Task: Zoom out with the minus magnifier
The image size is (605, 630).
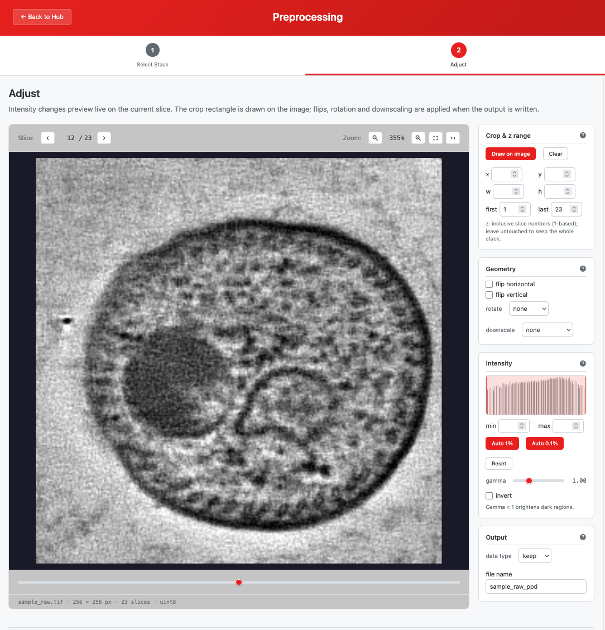Action: [375, 138]
